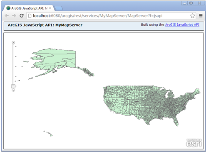Screen dimensions: 206x152
Task: Click the zoom slider handle
Action: coord(13,86)
